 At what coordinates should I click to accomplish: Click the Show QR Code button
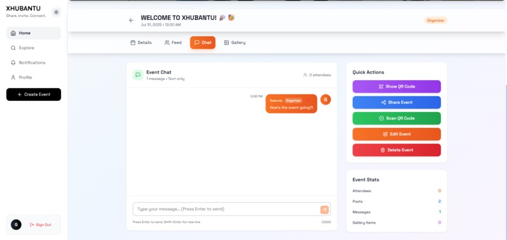click(396, 86)
